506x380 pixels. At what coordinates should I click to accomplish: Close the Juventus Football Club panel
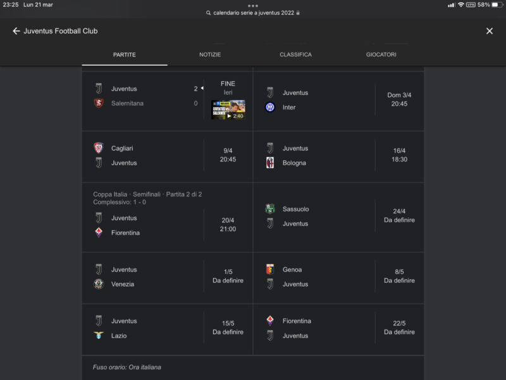489,31
